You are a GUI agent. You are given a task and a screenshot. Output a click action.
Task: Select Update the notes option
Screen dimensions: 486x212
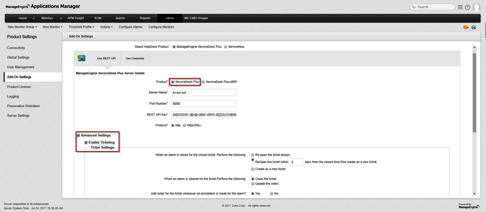[x=253, y=183]
